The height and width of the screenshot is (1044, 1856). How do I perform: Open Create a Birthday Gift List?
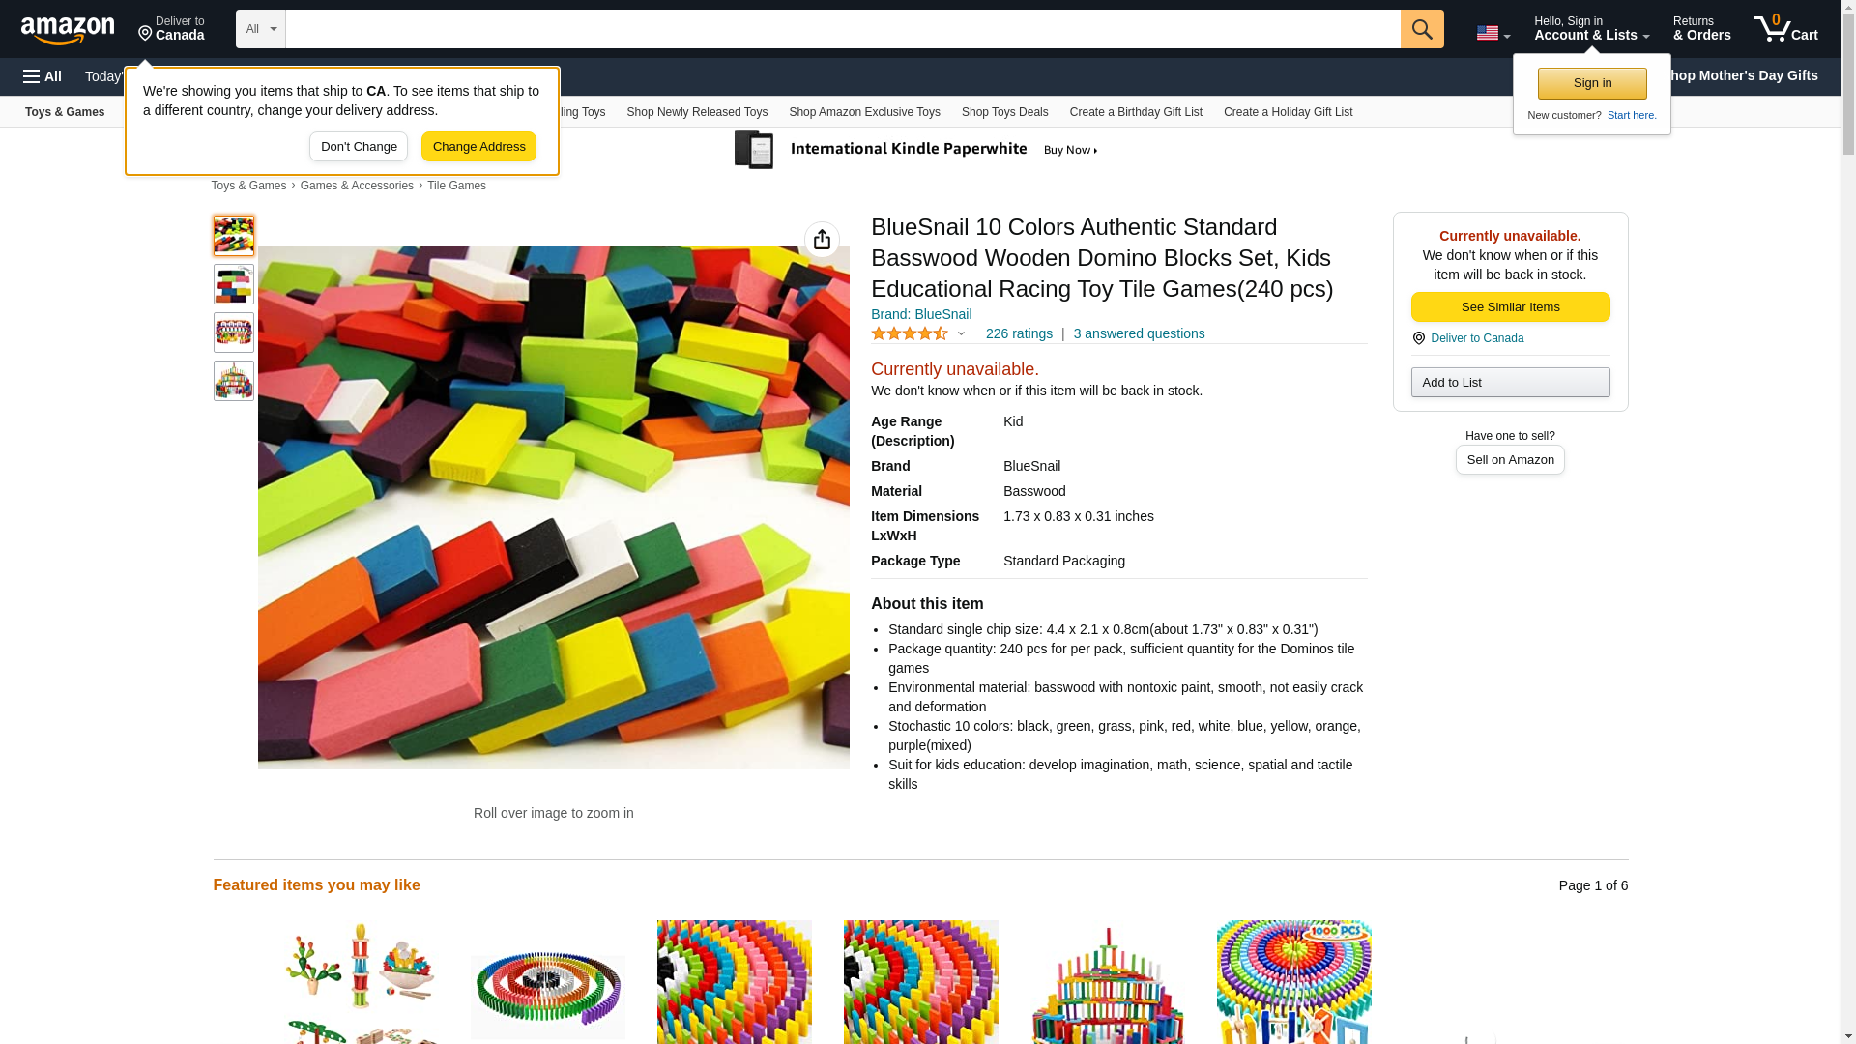click(1136, 112)
